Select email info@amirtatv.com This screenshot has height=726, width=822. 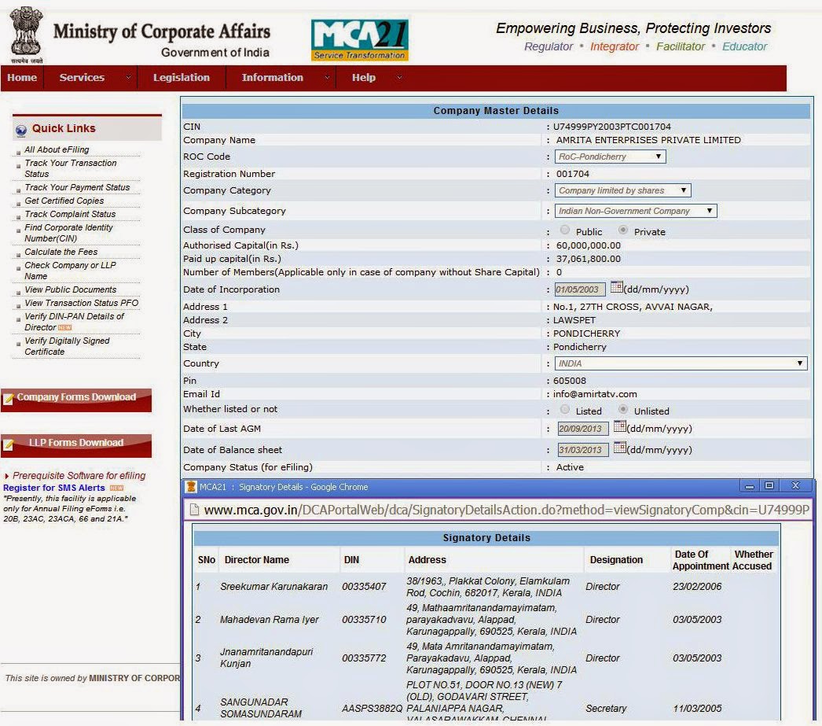(x=595, y=394)
